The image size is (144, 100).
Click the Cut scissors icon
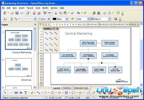(56, 13)
